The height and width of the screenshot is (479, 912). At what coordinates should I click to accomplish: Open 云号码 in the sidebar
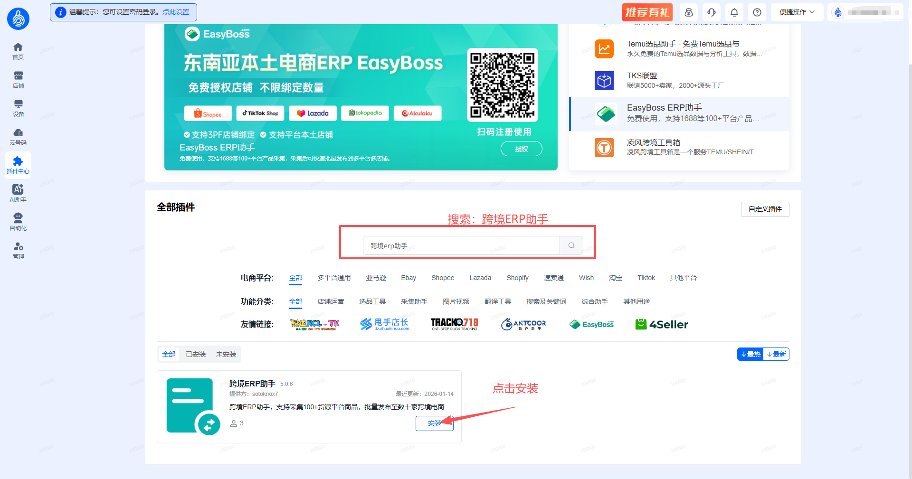tap(18, 137)
